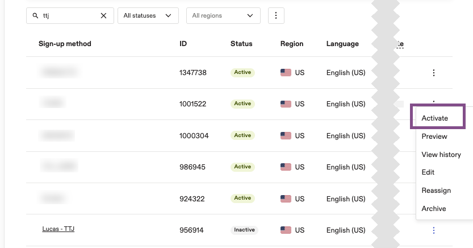Click the Active badge in row 986945
The width and height of the screenshot is (473, 248).
[x=242, y=167]
